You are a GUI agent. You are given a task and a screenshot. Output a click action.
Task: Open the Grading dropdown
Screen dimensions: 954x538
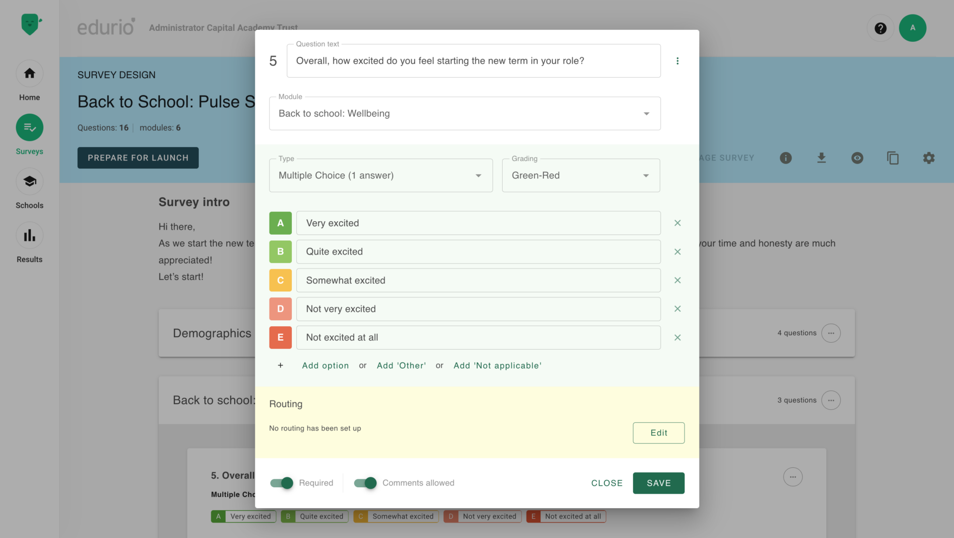click(581, 175)
